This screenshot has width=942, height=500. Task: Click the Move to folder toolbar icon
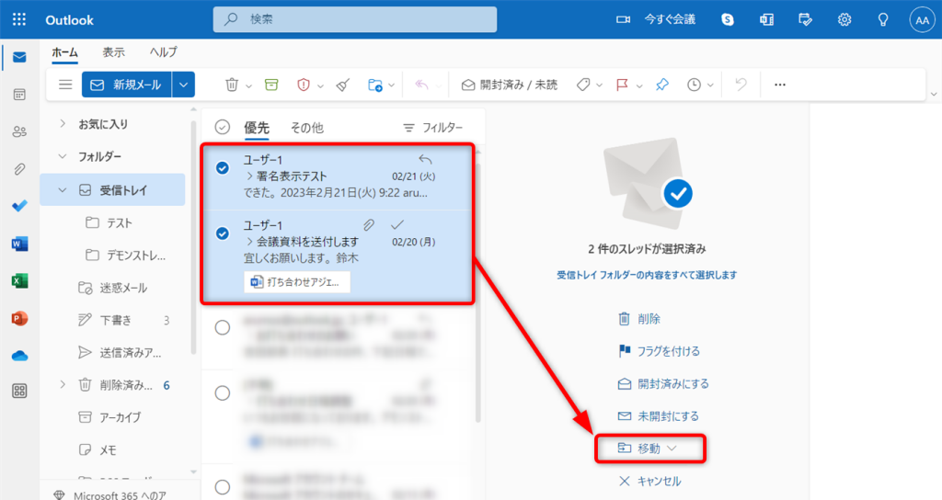[x=375, y=85]
